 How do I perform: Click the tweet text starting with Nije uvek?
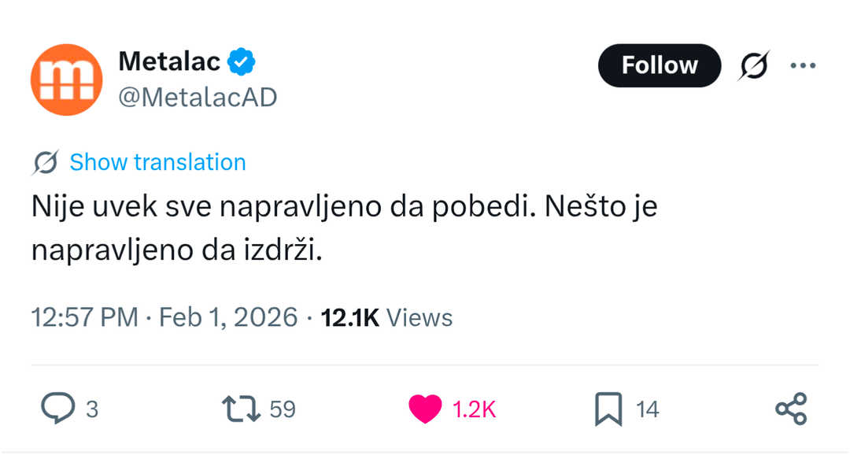pos(344,228)
